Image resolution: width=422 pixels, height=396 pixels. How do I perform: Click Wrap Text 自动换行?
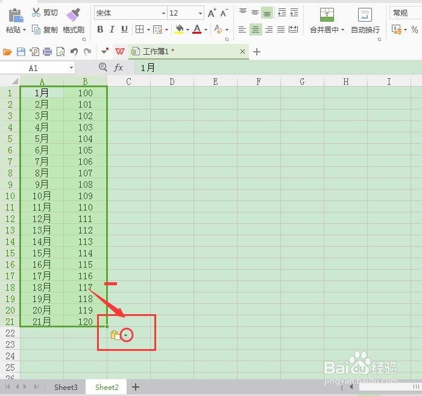click(365, 20)
